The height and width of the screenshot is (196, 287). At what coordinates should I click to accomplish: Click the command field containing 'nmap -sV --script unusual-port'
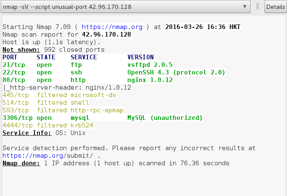click(126, 7)
